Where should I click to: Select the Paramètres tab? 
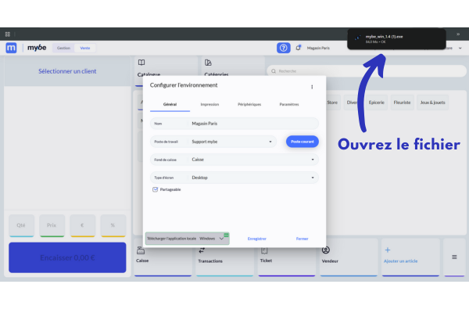pos(289,105)
